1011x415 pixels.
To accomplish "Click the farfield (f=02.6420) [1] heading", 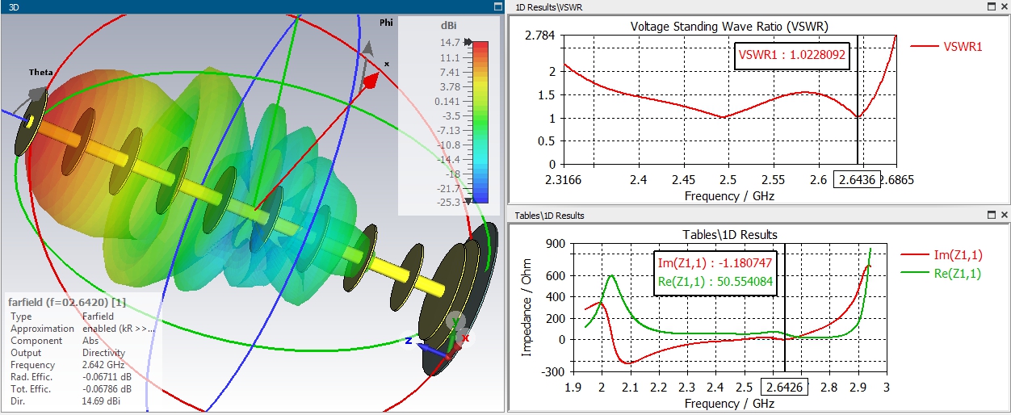I will (68, 302).
